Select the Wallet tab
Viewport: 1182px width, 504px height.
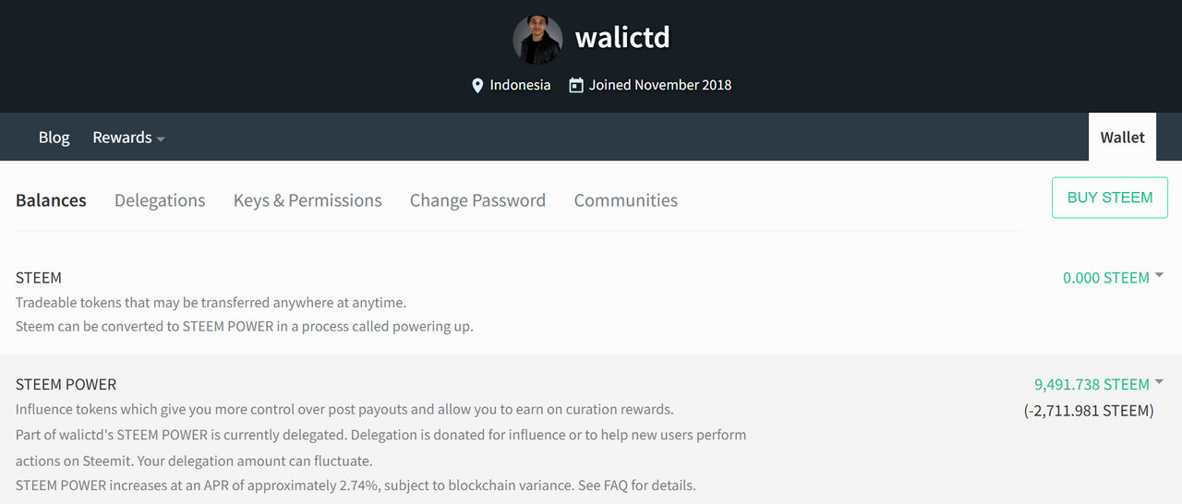pos(1122,138)
